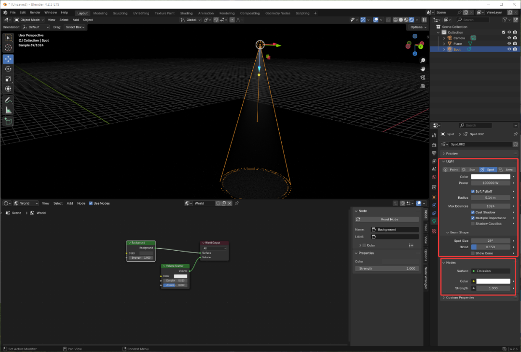The width and height of the screenshot is (521, 352).
Task: Open the Default orientation dropdown
Action: [x=36, y=28]
